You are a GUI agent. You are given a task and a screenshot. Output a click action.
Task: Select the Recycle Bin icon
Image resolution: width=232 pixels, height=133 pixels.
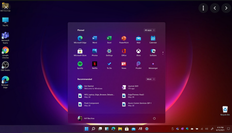225,111
